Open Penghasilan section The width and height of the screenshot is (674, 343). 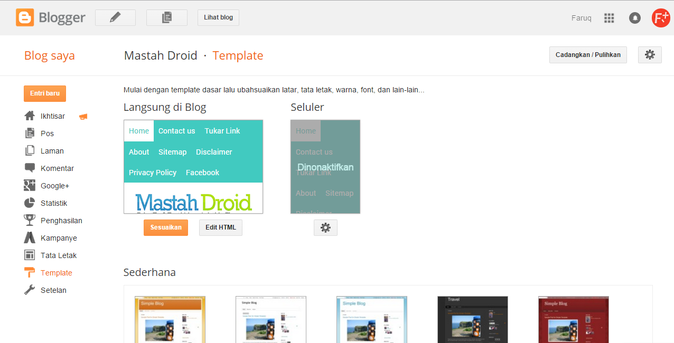pos(61,221)
